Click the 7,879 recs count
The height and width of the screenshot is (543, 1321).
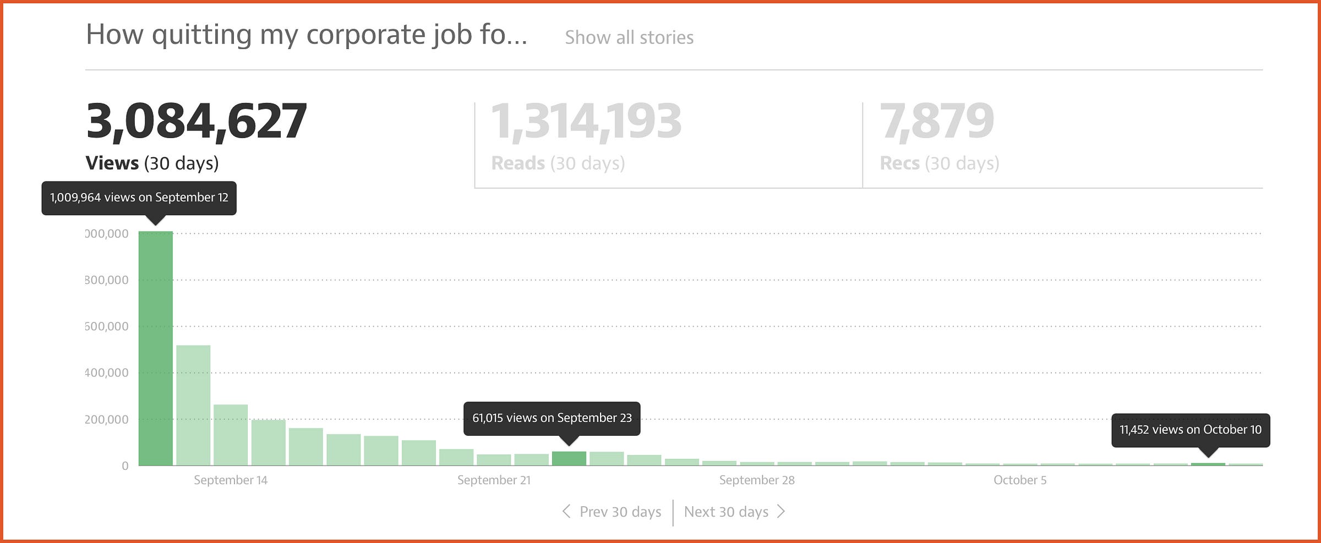pyautogui.click(x=937, y=121)
